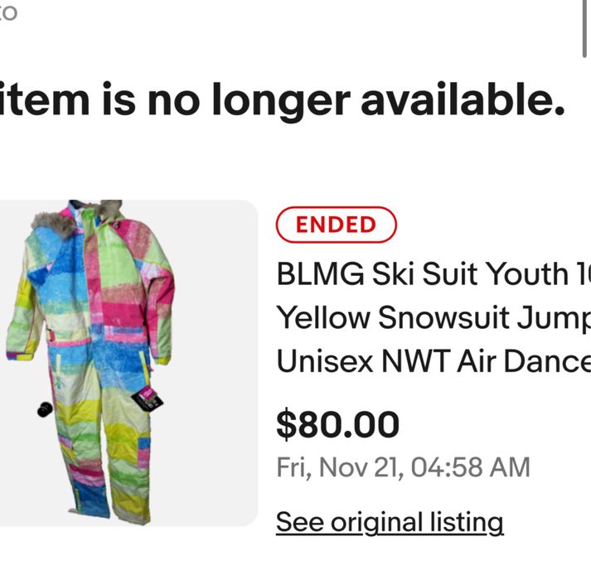Click the truncated 'to' text at top
Screen dimensions: 591x580
tap(8, 13)
